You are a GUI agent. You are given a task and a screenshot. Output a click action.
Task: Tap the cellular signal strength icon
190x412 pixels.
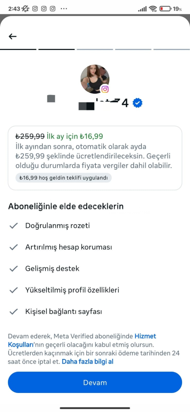click(142, 9)
